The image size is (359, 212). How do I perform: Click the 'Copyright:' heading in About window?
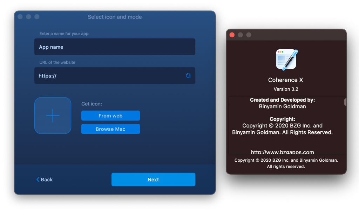(x=282, y=119)
